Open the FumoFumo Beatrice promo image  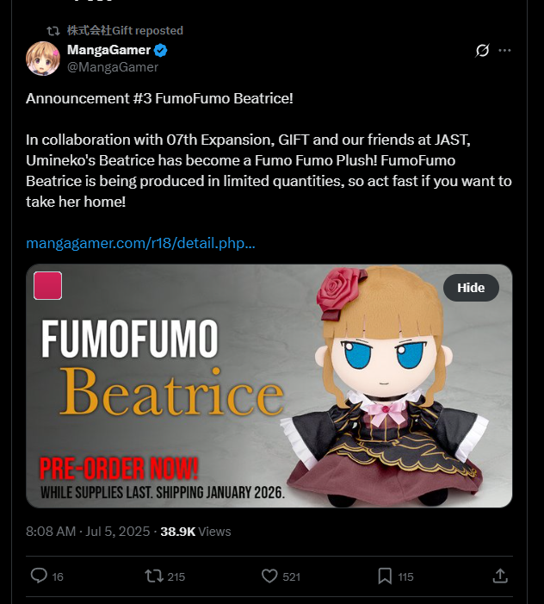(x=269, y=386)
